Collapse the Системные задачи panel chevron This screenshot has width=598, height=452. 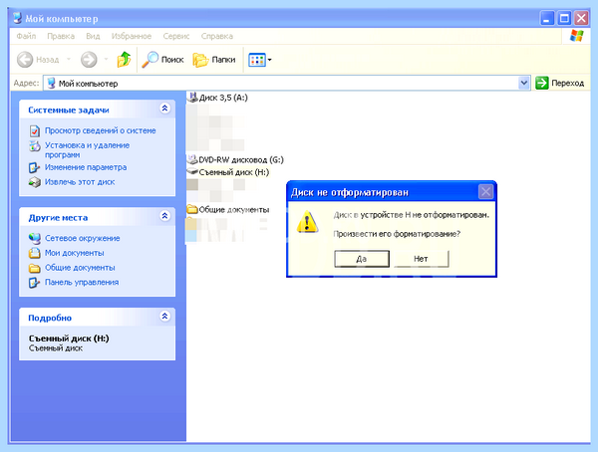pyautogui.click(x=164, y=109)
